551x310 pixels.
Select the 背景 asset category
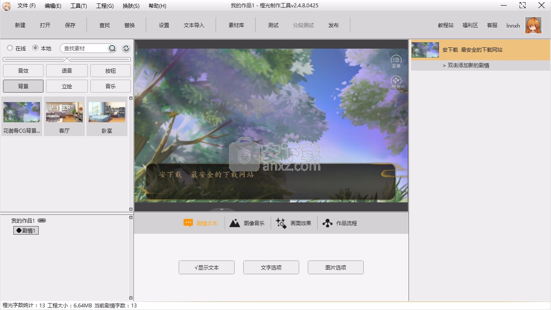point(23,86)
